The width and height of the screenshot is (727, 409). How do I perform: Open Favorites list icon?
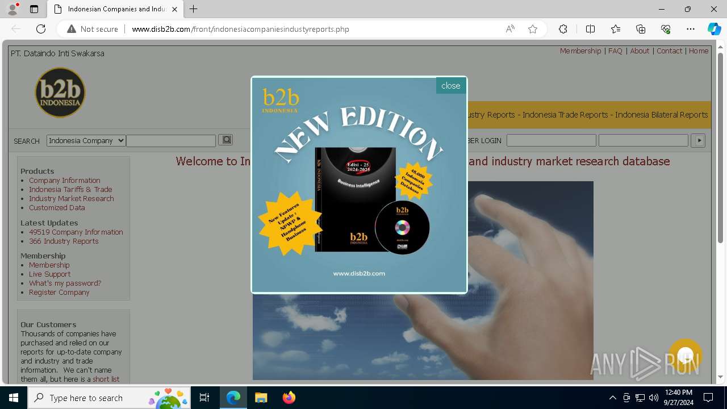[616, 29]
